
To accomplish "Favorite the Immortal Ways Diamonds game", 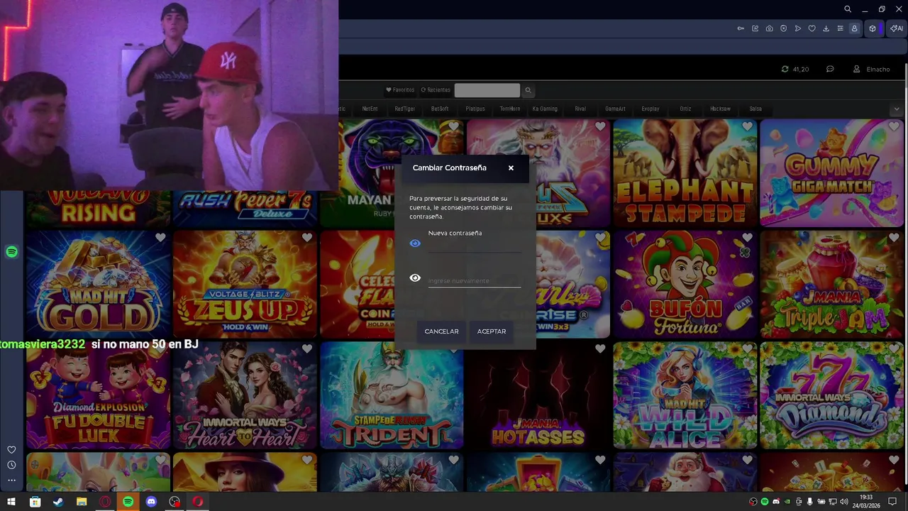I will point(894,348).
